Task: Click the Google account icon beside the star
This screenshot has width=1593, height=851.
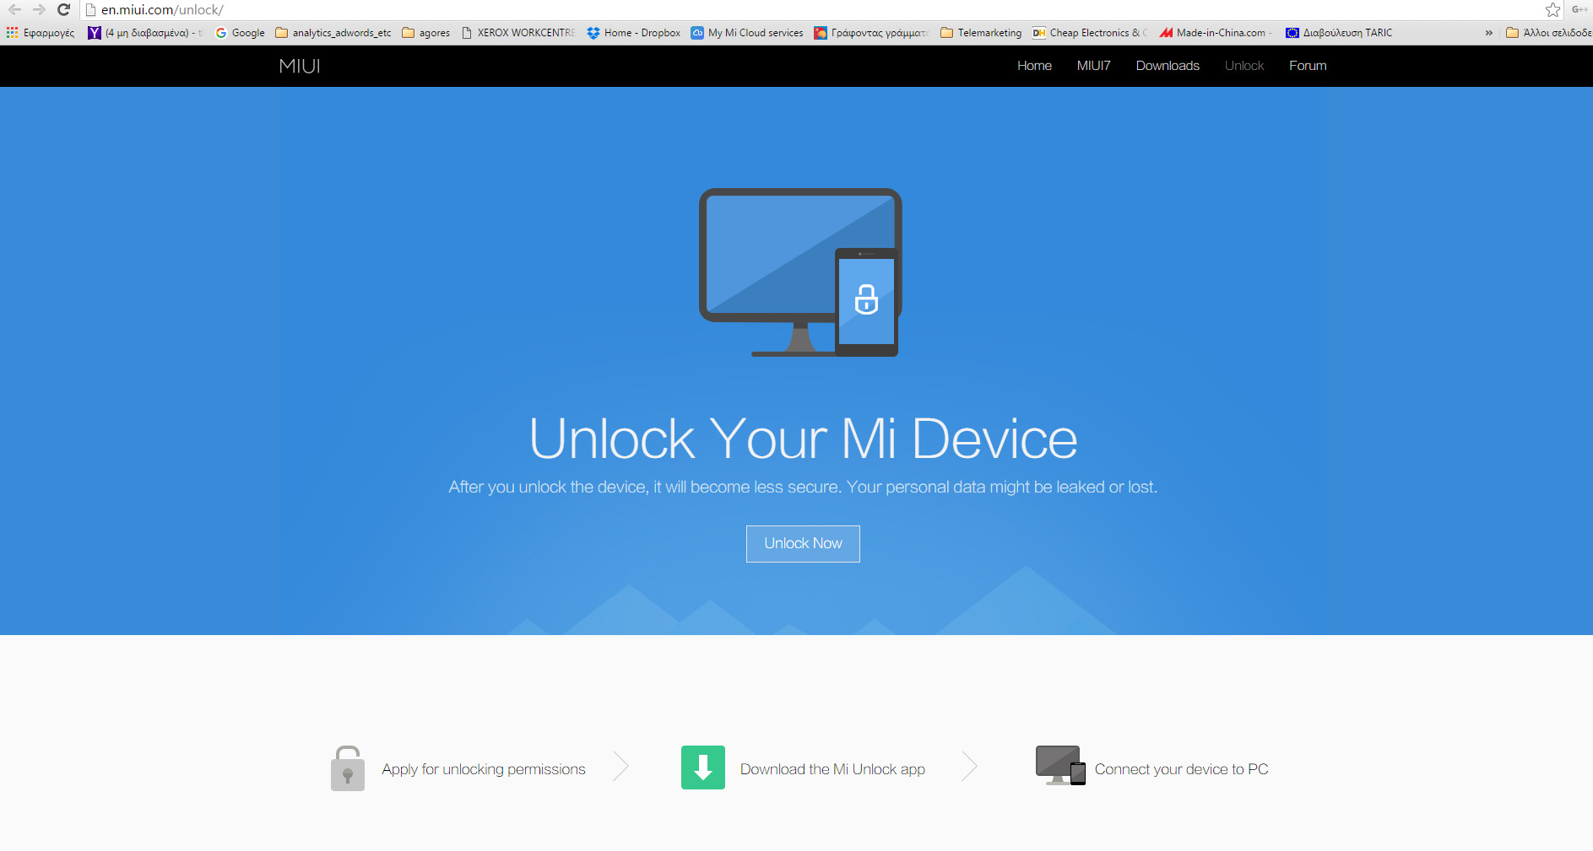Action: coord(1579,9)
